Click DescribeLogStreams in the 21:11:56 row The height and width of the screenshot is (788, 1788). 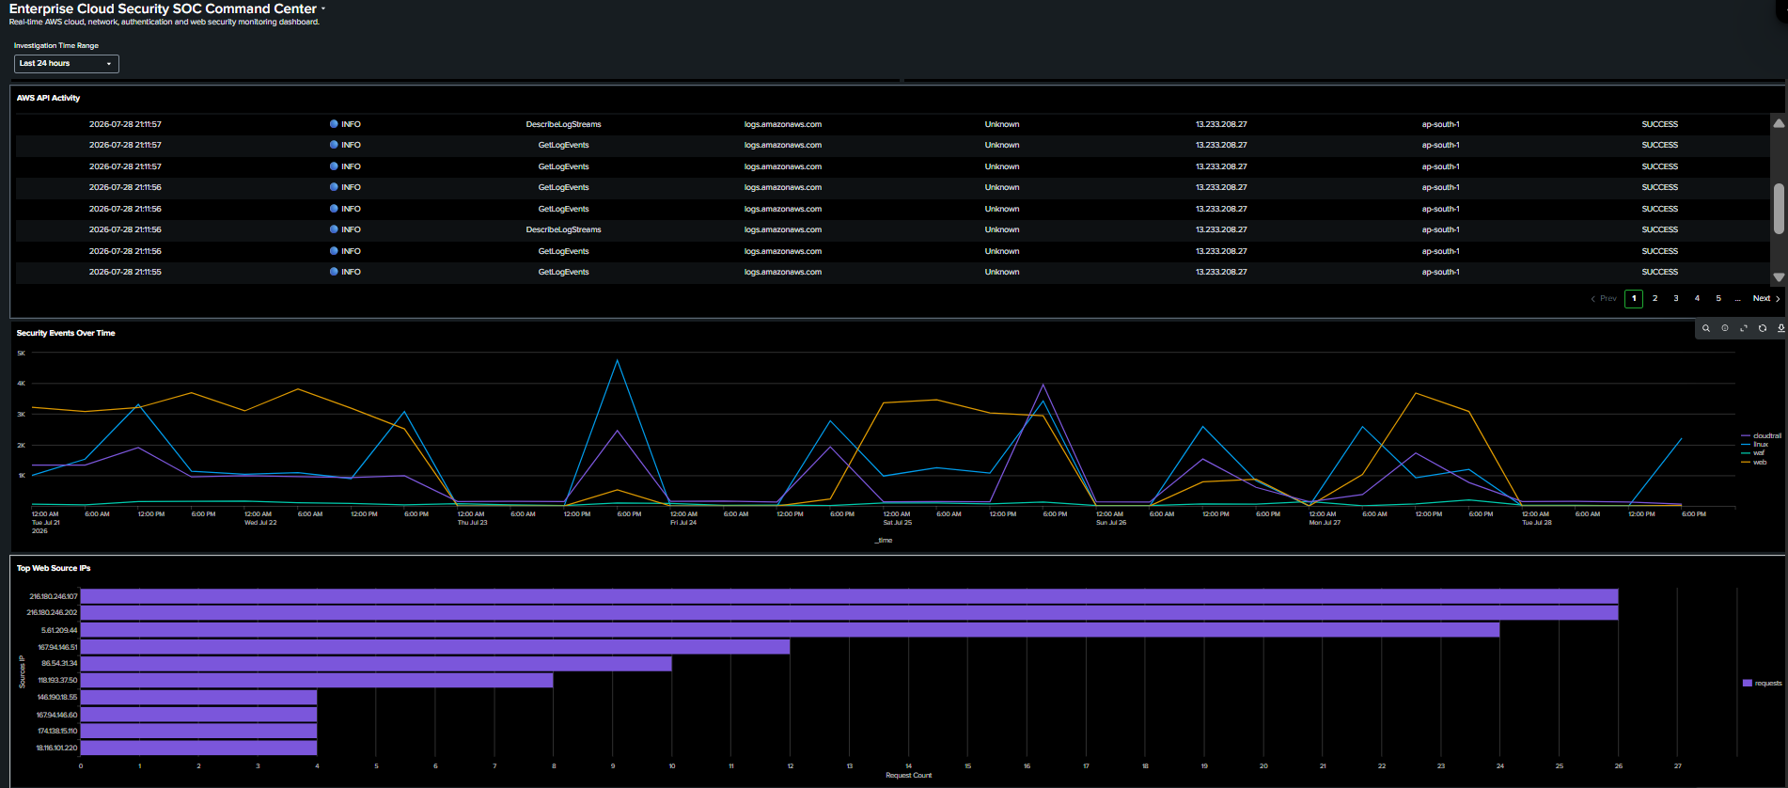pos(563,229)
